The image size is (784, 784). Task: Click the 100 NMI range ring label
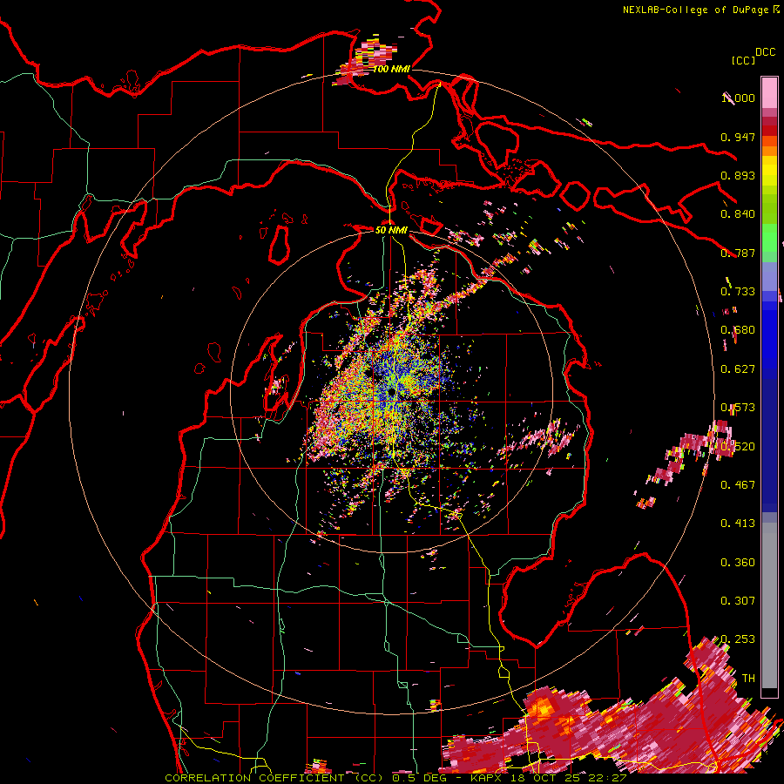391,69
